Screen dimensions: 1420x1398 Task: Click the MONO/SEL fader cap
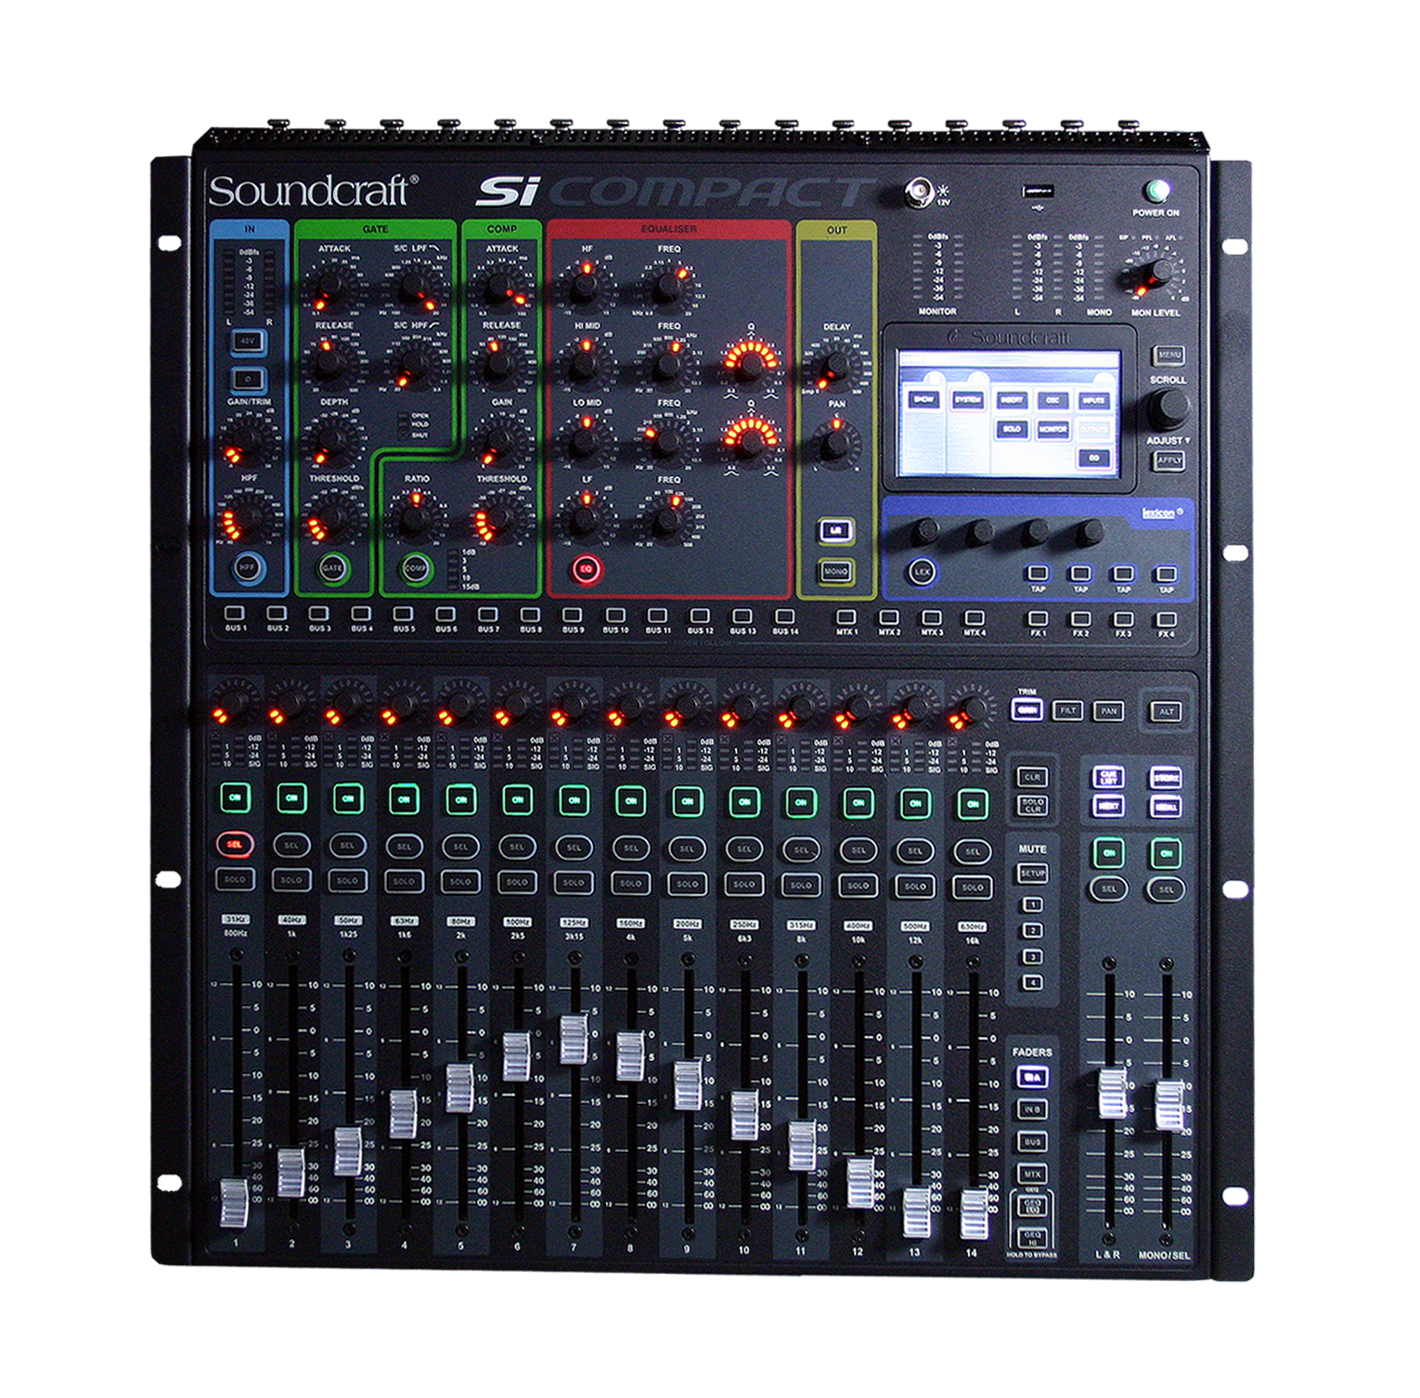(1168, 1105)
